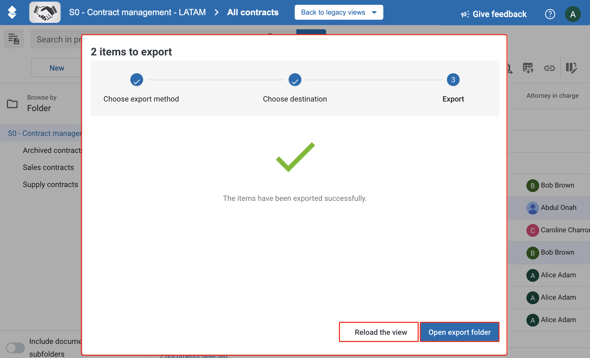Toggle Include documents from subfolders switch
The image size is (590, 358).
click(15, 348)
